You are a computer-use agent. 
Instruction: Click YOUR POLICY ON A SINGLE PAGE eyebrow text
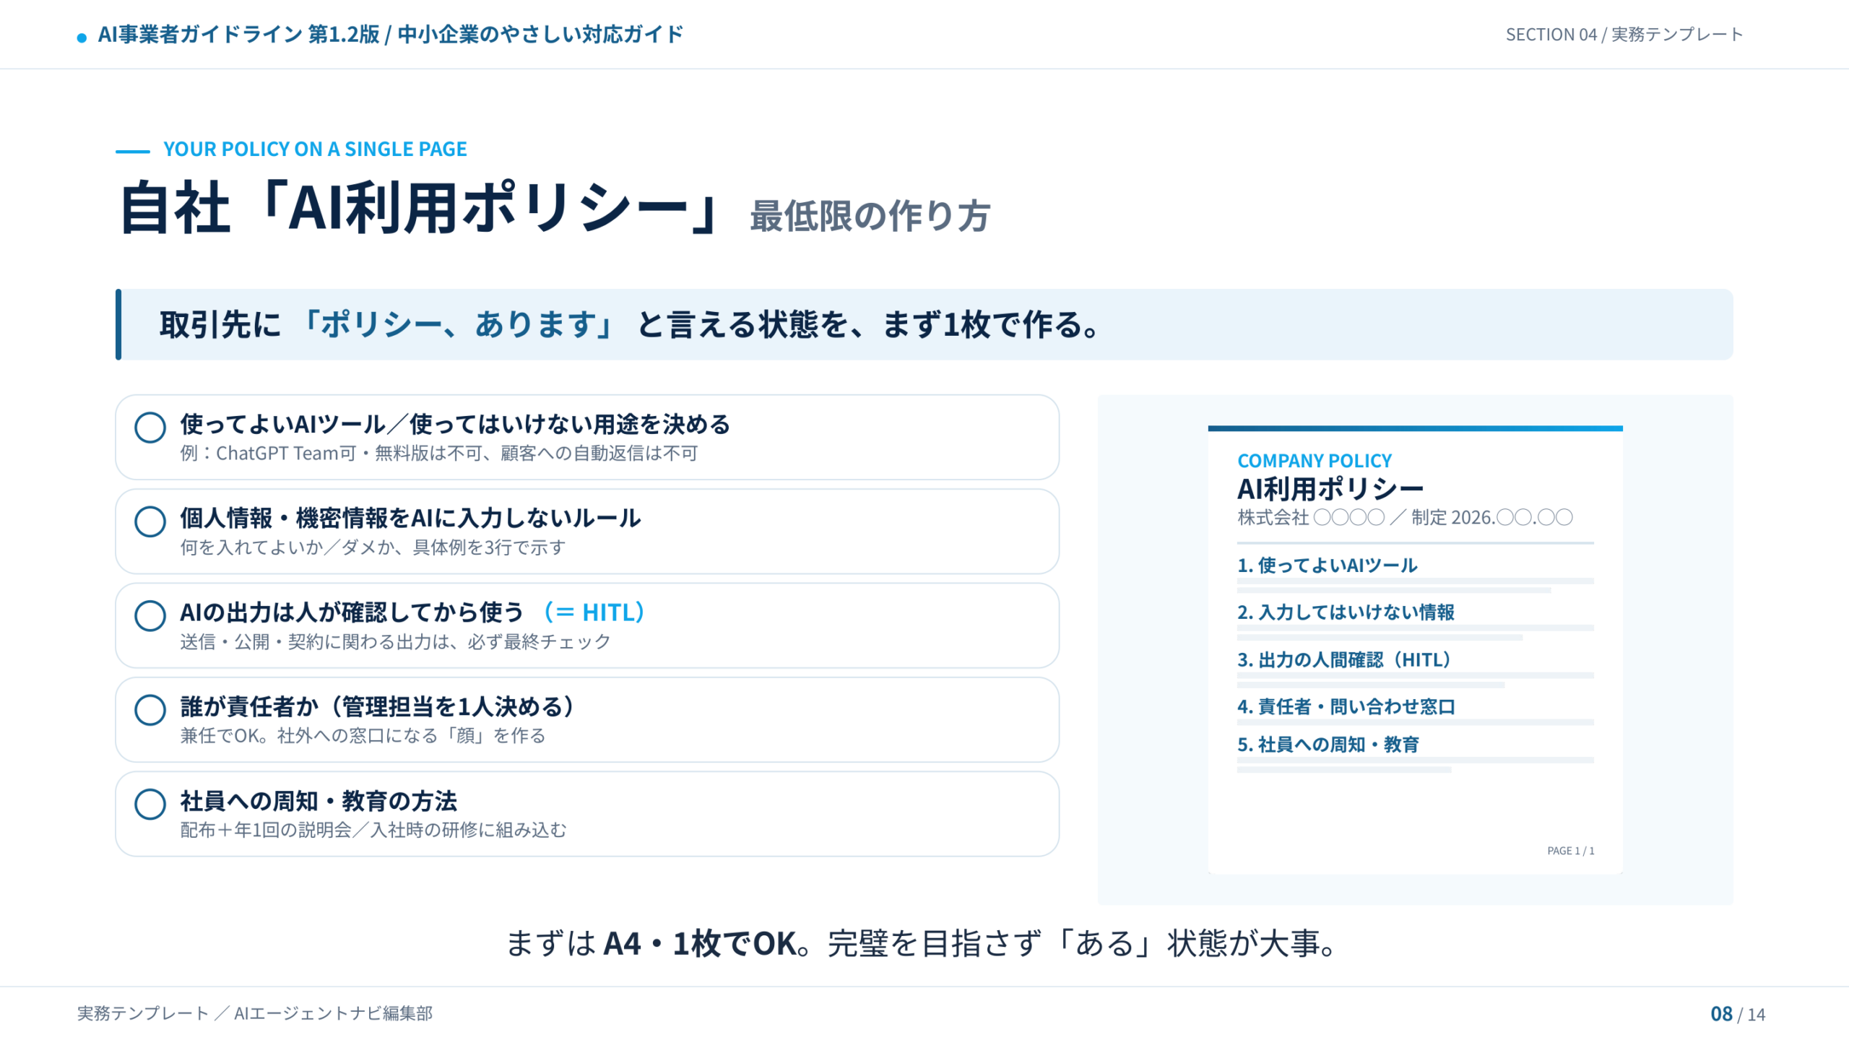(315, 149)
